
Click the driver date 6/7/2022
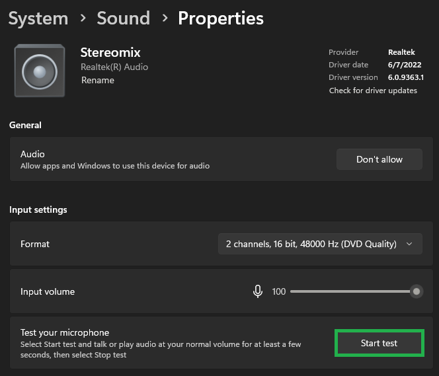click(401, 65)
